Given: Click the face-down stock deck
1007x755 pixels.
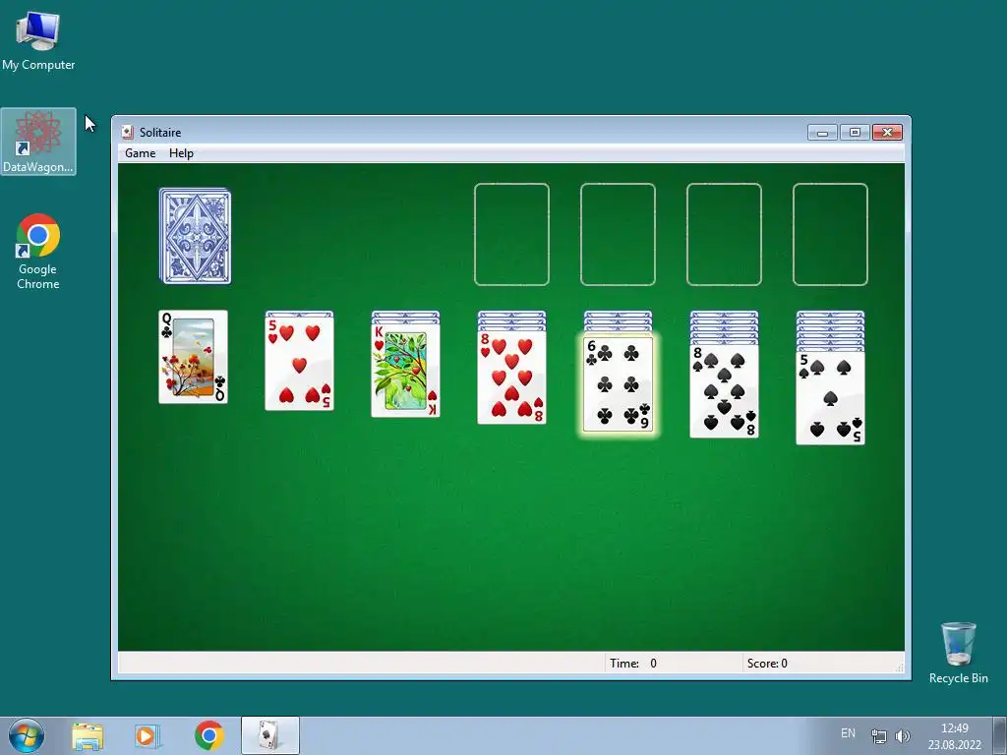Looking at the screenshot, I should (x=196, y=236).
